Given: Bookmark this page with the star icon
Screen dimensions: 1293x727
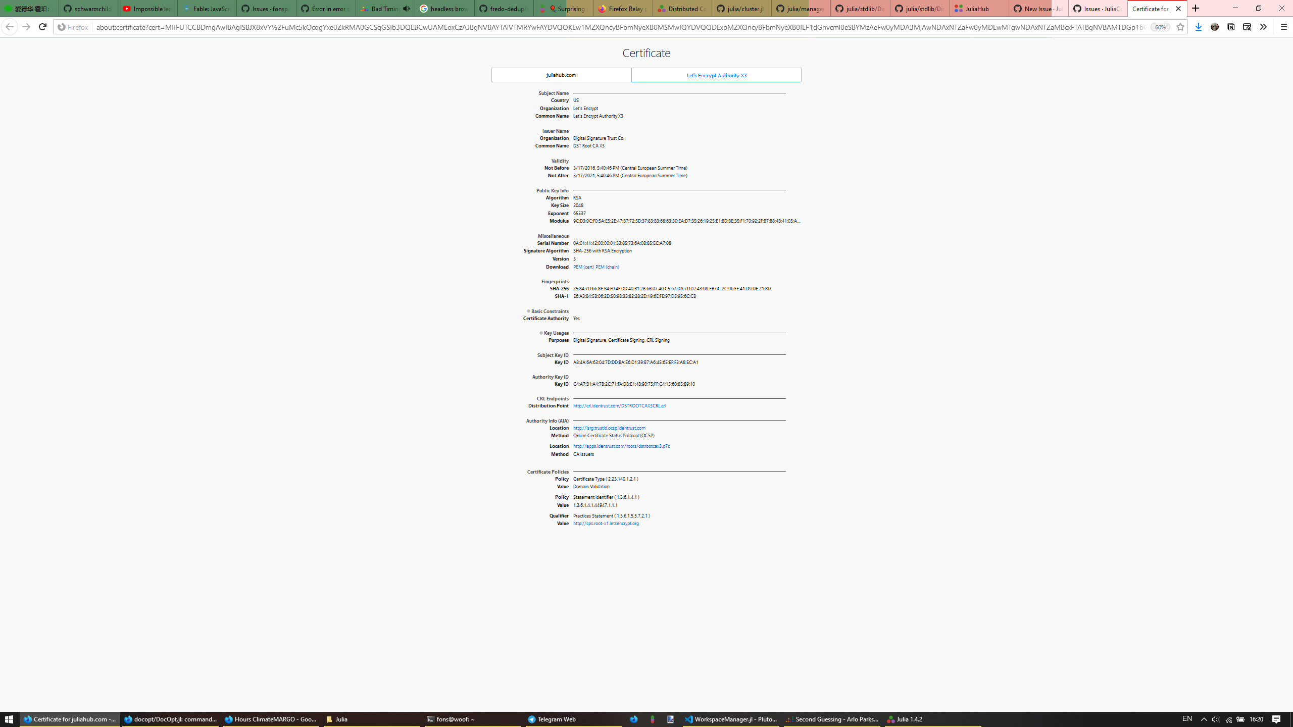Looking at the screenshot, I should point(1180,27).
